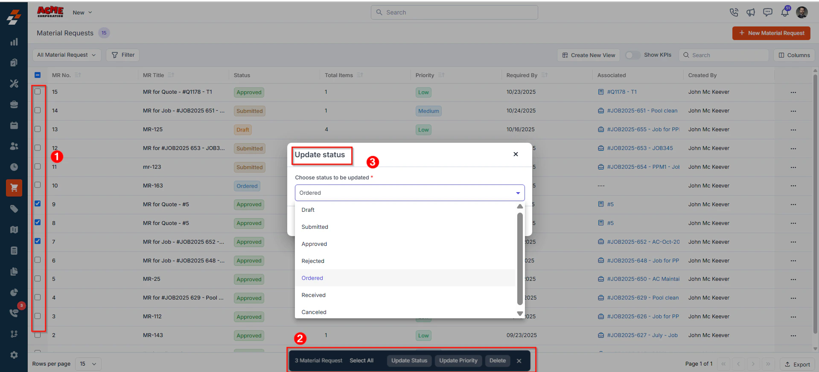Open the Columns chooser

pyautogui.click(x=794, y=55)
